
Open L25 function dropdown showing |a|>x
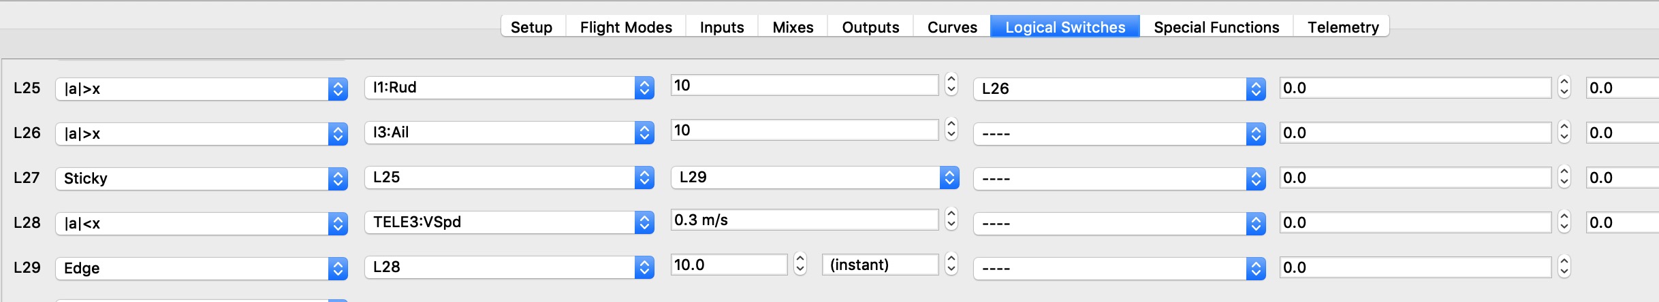tap(201, 88)
